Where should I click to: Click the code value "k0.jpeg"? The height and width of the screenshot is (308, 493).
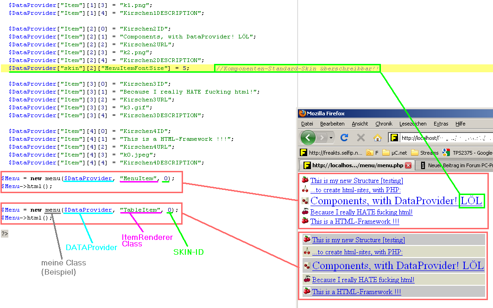coord(136,155)
